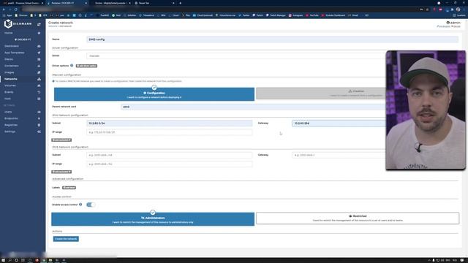Click the Name input field
The width and height of the screenshot is (468, 263).
click(272, 39)
